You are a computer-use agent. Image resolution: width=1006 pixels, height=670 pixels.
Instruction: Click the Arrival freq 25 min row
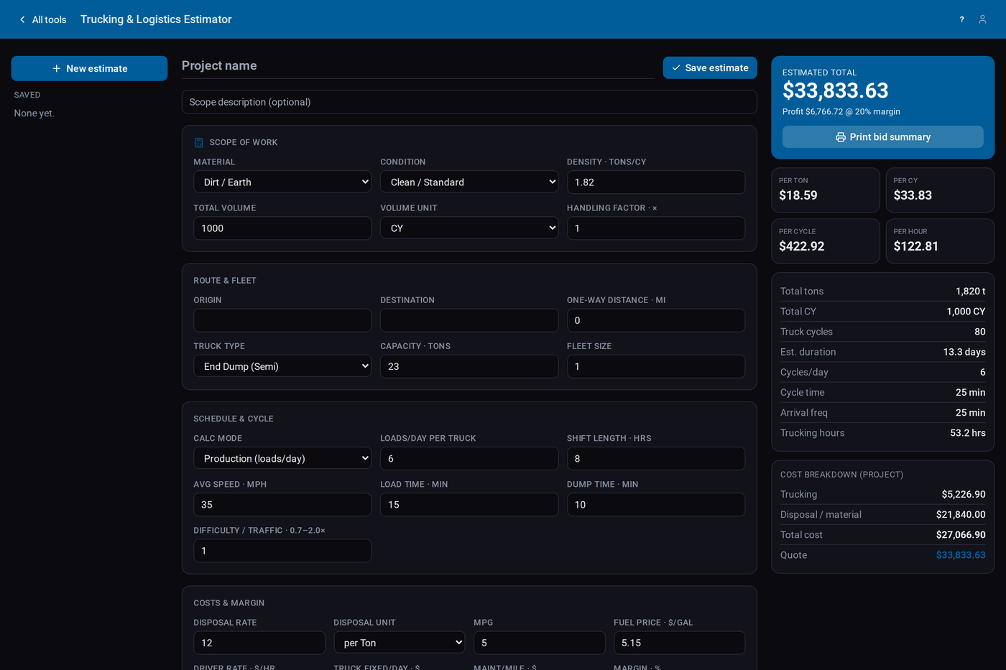pos(882,413)
